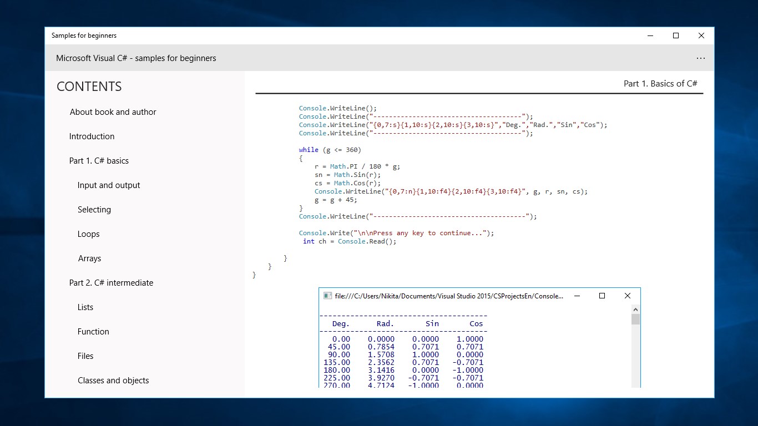Click the console scrollbar thumb
This screenshot has height=426, width=758.
(x=636, y=319)
